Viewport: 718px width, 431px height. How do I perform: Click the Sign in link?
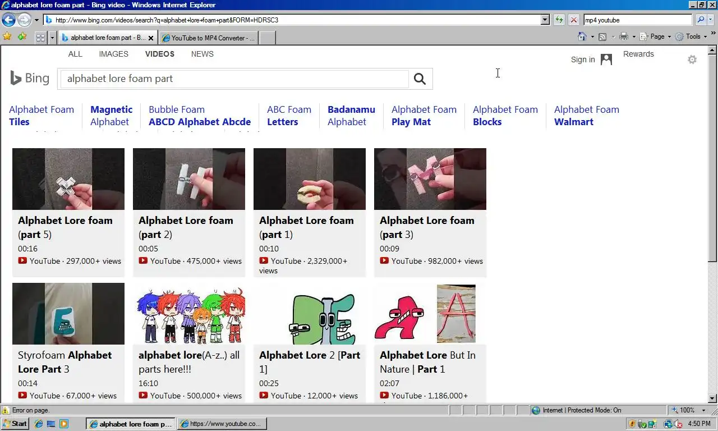pyautogui.click(x=583, y=59)
